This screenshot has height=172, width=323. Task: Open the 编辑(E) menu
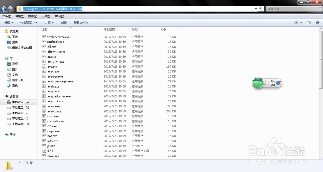tap(20, 16)
